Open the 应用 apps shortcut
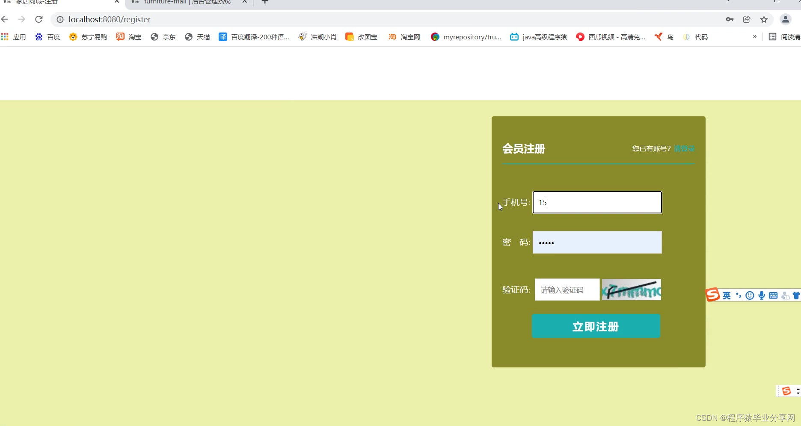The height and width of the screenshot is (426, 801). [13, 37]
